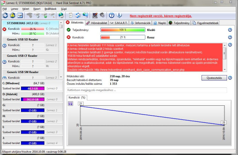Click the monitor with pen toolbar icon
The height and width of the screenshot is (155, 238).
click(x=95, y=15)
